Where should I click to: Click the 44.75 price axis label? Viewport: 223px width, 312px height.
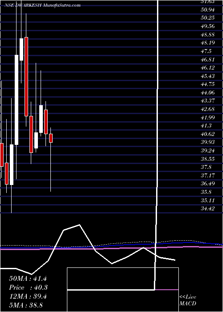[207, 84]
